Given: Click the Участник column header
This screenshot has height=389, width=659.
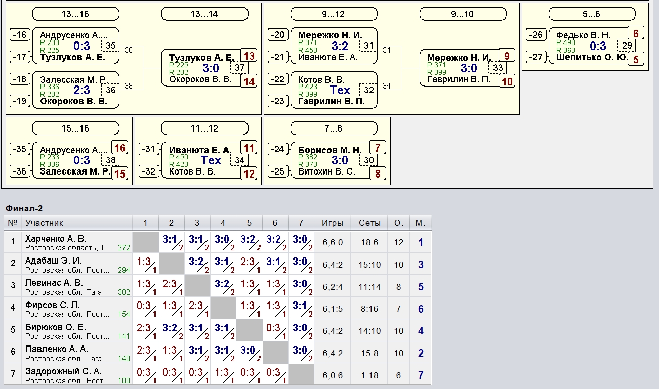Looking at the screenshot, I should (45, 223).
